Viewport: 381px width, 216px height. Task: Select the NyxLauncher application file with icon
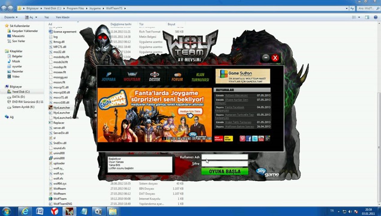[62, 108]
